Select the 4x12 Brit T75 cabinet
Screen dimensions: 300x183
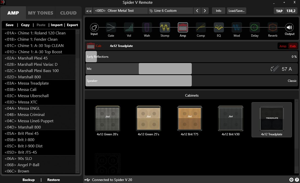[189, 121]
